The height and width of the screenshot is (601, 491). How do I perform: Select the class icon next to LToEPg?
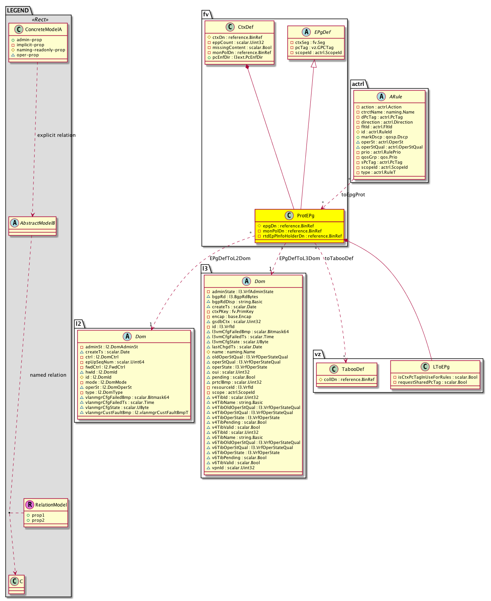[425, 367]
